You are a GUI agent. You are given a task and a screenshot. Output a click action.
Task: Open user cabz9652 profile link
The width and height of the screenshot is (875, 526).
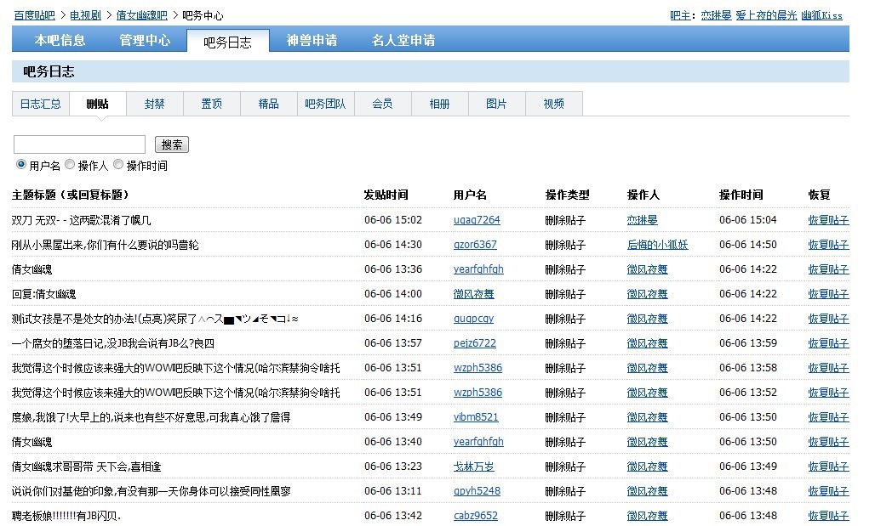point(476,516)
